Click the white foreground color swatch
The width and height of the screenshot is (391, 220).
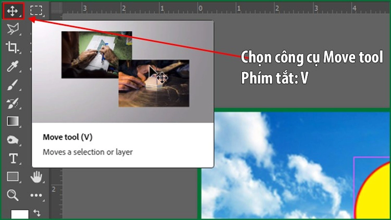20,214
